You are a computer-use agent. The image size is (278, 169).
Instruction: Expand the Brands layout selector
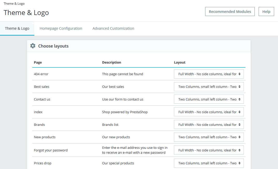[x=209, y=125]
